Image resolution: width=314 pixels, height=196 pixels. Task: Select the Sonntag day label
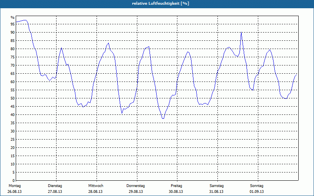[x=257, y=186]
